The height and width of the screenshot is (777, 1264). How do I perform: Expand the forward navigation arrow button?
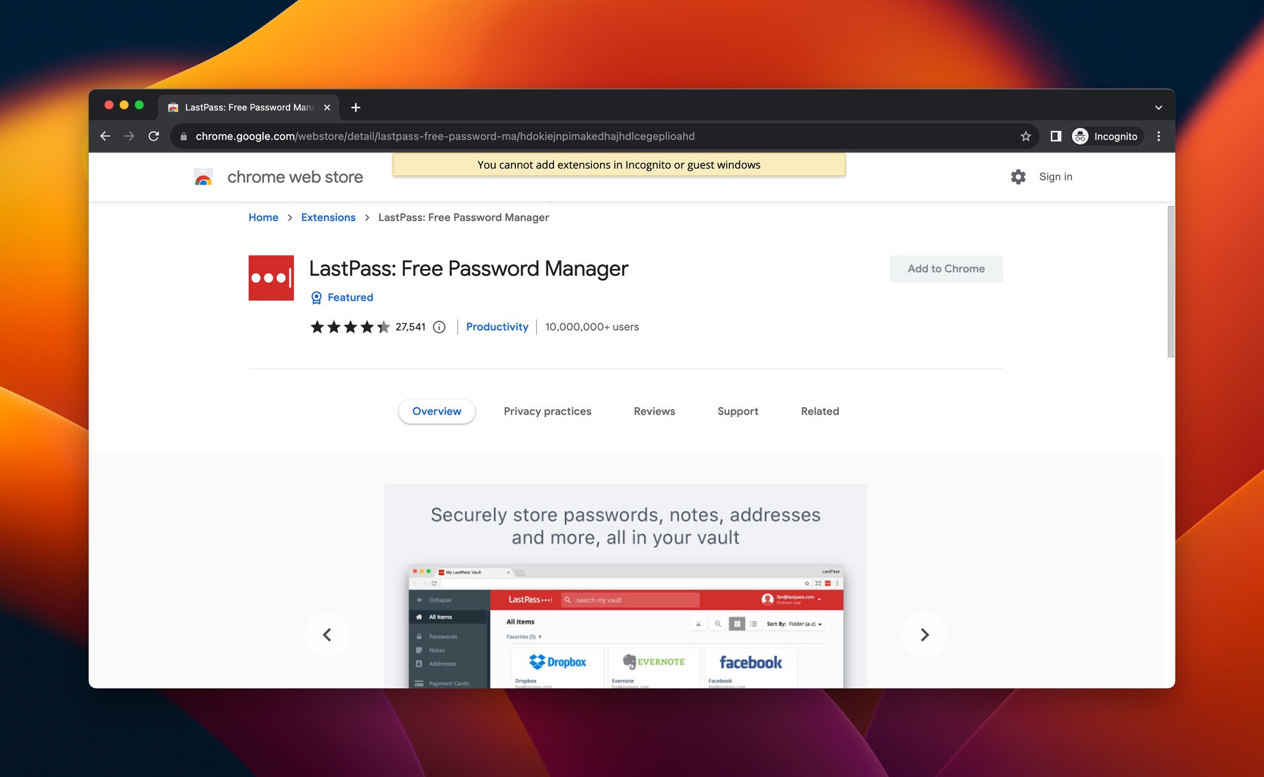[130, 136]
